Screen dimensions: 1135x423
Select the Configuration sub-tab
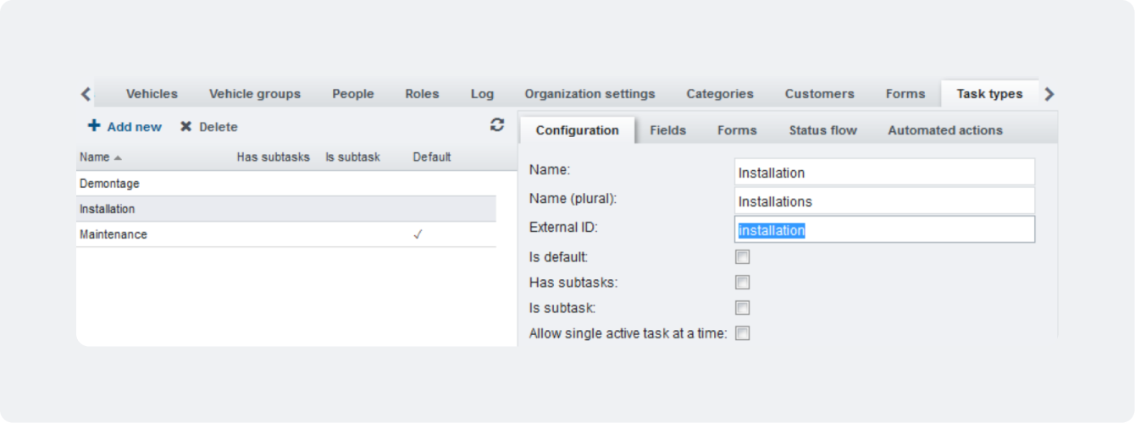coord(577,130)
